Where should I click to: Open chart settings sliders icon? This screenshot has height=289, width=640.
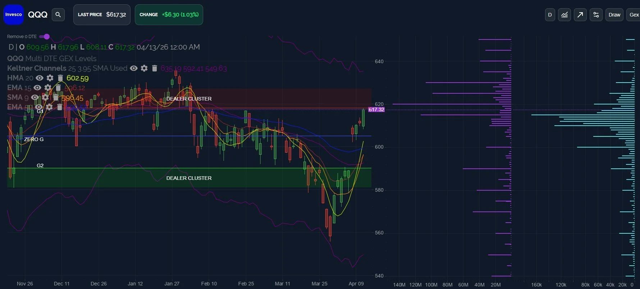coord(596,15)
